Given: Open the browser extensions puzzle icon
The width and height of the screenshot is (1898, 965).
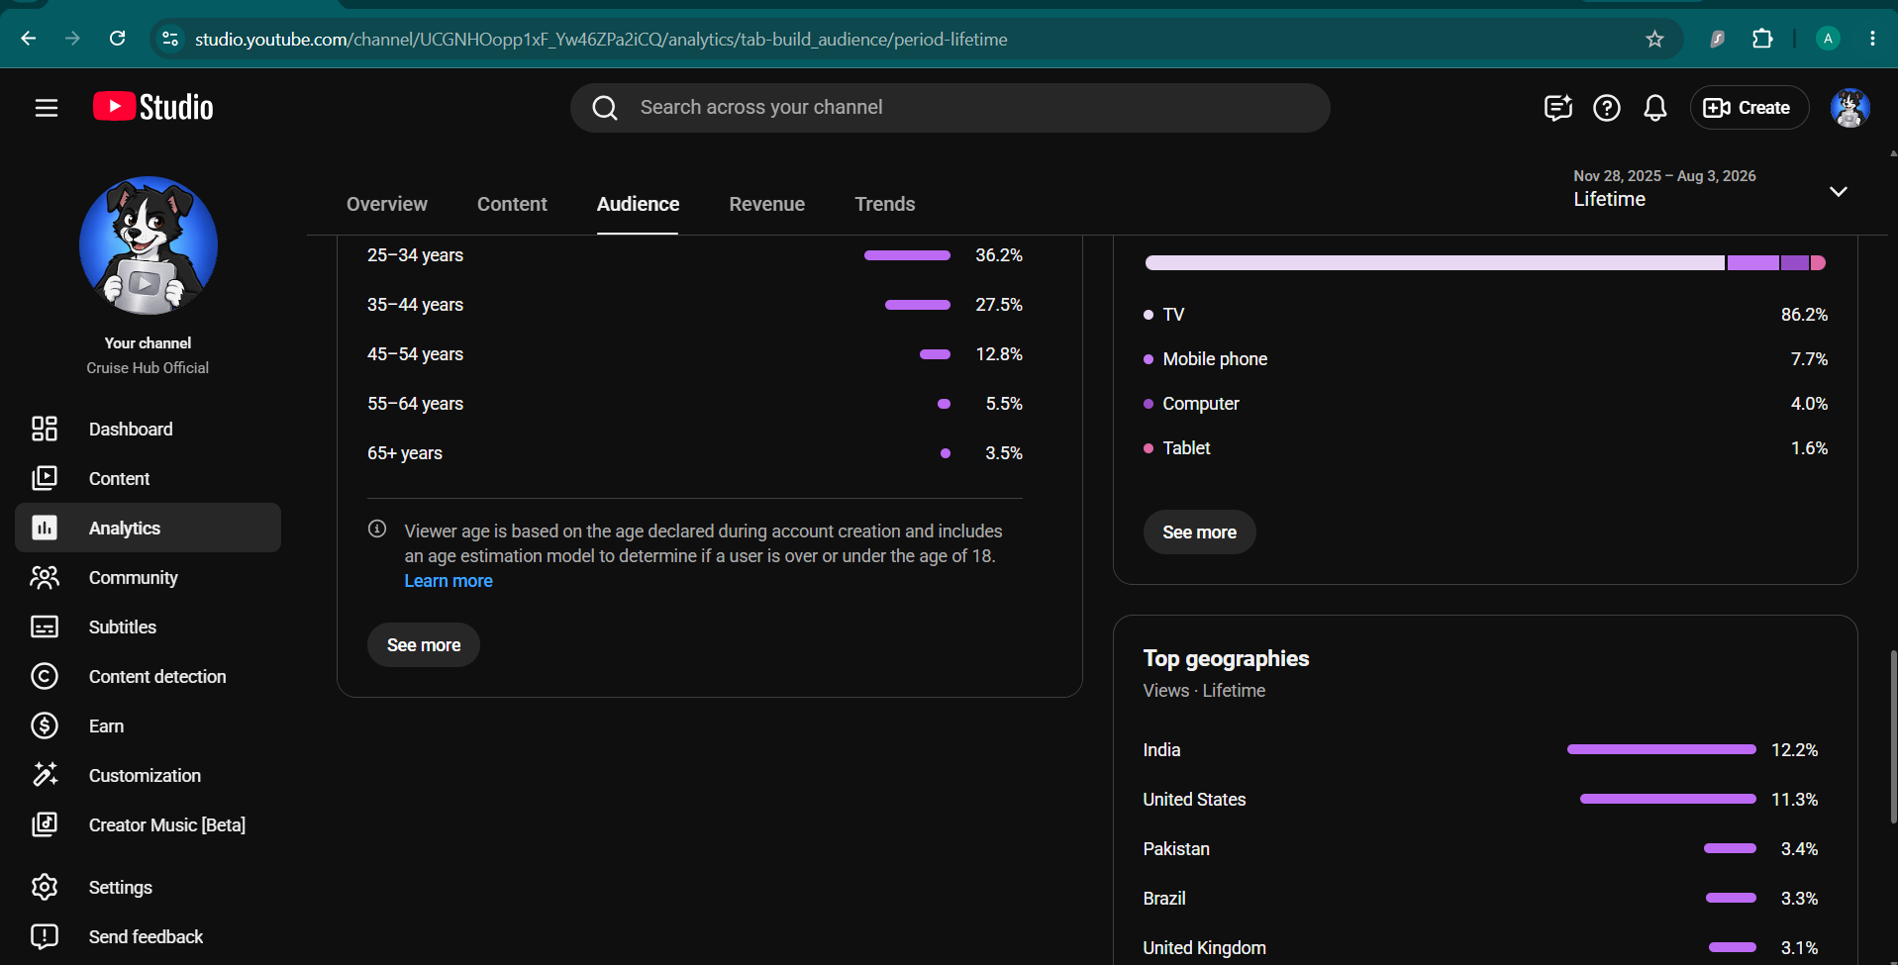Looking at the screenshot, I should [x=1762, y=39].
